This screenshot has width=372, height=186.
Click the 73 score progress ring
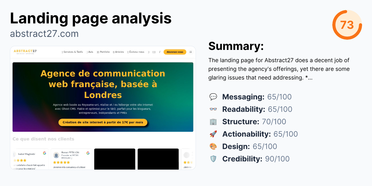[347, 24]
